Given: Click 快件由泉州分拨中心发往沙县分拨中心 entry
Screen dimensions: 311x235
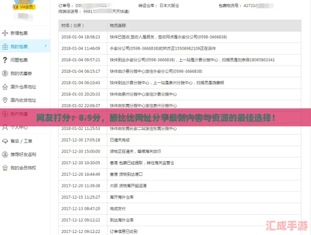Looking at the screenshot, I should [143, 94].
